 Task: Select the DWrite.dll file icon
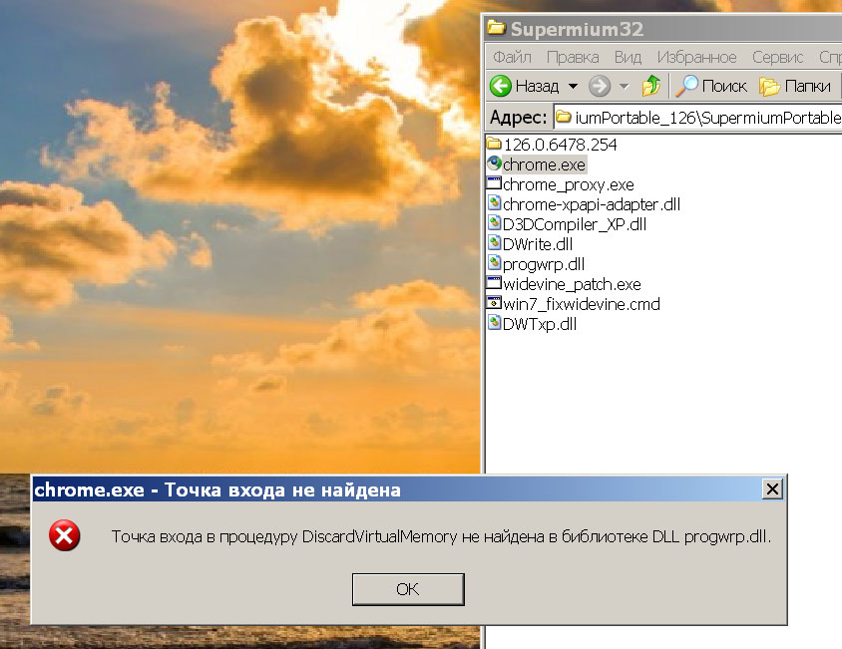(494, 243)
